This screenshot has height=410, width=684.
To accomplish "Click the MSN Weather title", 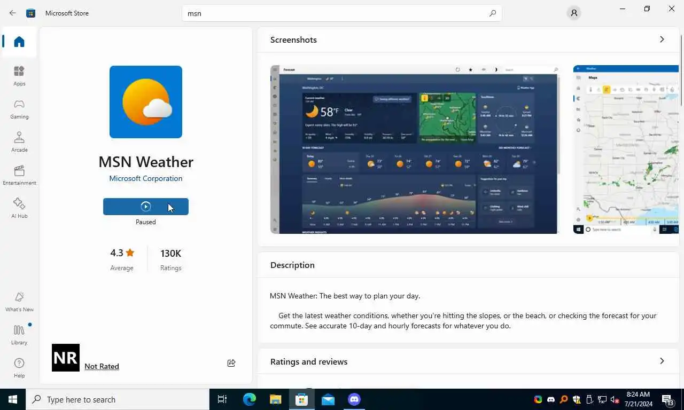I will [146, 162].
